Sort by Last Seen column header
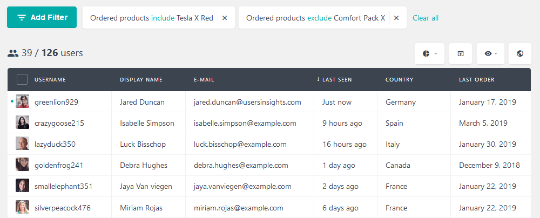 (334, 79)
